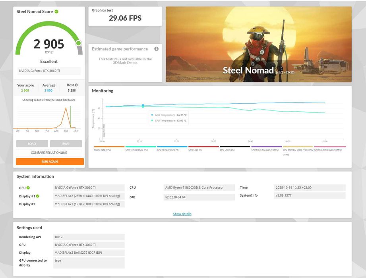The height and width of the screenshot is (278, 366).
Task: Click the Dell S2721DGF (DP) display value
Action: pos(89,253)
